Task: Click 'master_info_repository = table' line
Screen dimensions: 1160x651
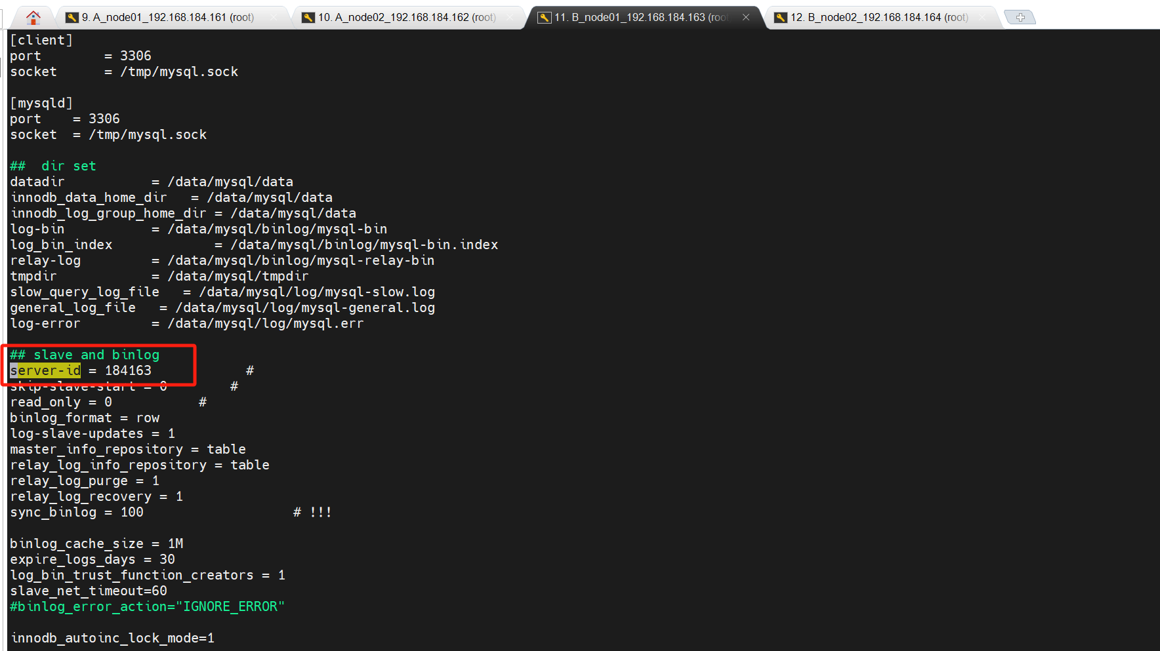Action: pos(128,449)
